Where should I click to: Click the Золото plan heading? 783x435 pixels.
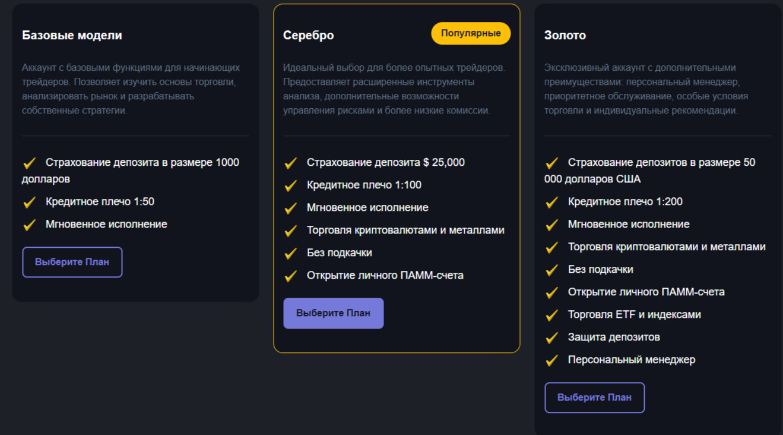click(x=565, y=35)
